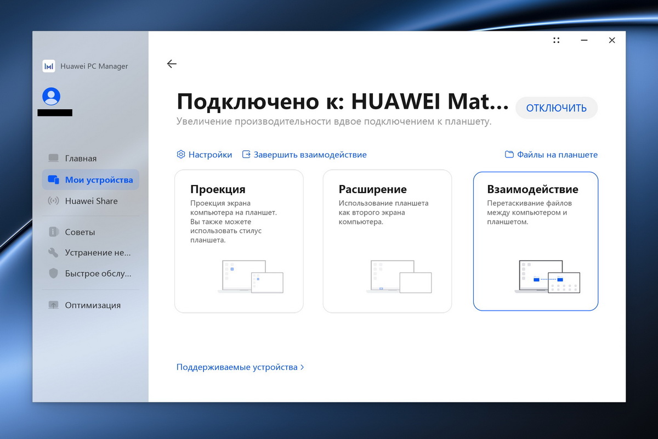The width and height of the screenshot is (658, 439).
Task: Click the gear icon beside Настройки
Action: [x=181, y=155]
